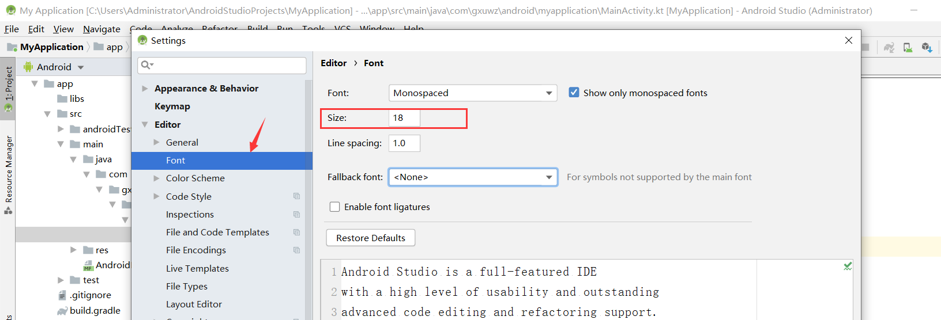Open Layout Editor settings

pyautogui.click(x=194, y=304)
